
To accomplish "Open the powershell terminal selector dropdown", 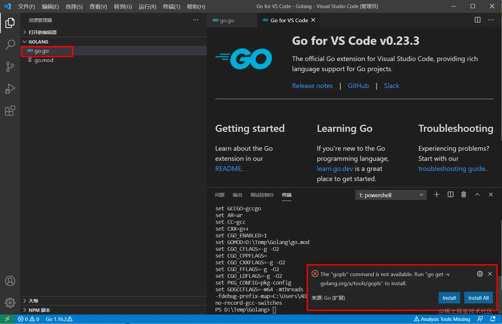I will (391, 195).
